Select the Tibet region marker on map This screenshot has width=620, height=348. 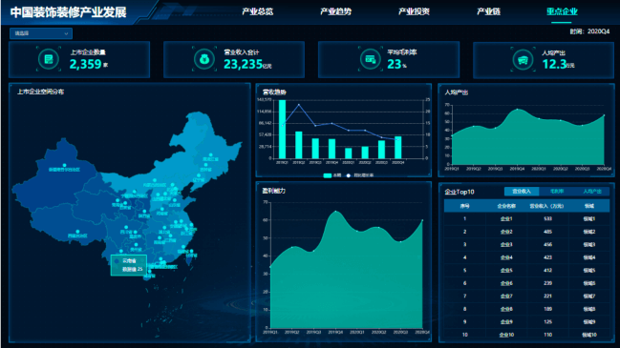[77, 232]
